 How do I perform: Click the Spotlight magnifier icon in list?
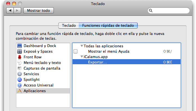20,79
